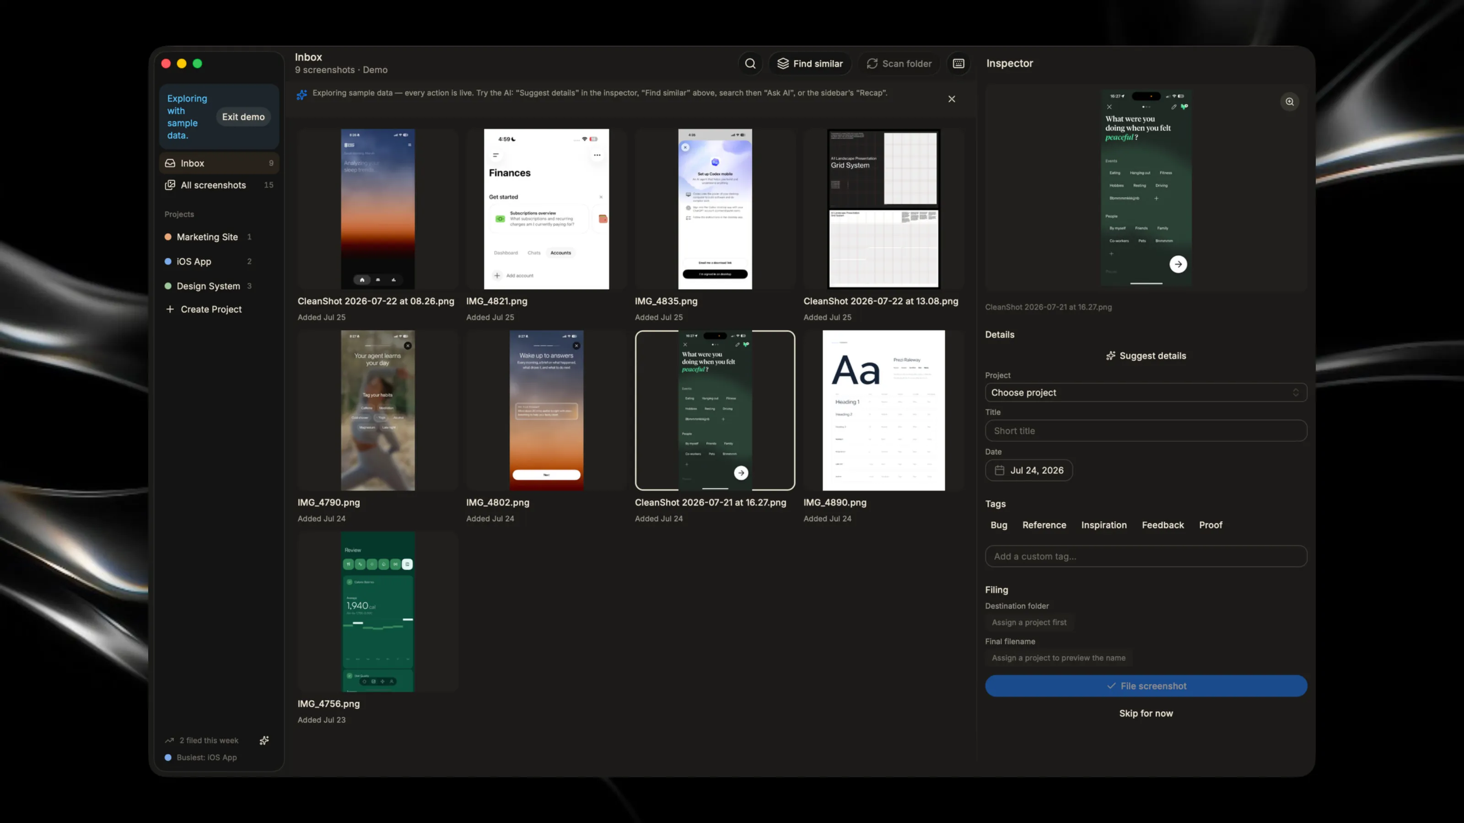Click the green Design System project dot
Image resolution: width=1464 pixels, height=823 pixels.
[168, 286]
